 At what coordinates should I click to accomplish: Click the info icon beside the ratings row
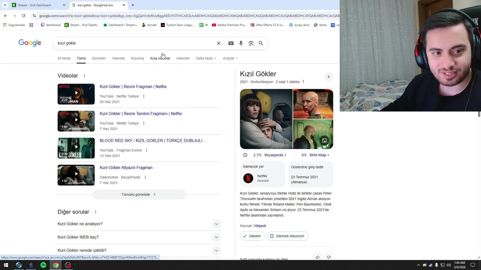click(245, 155)
